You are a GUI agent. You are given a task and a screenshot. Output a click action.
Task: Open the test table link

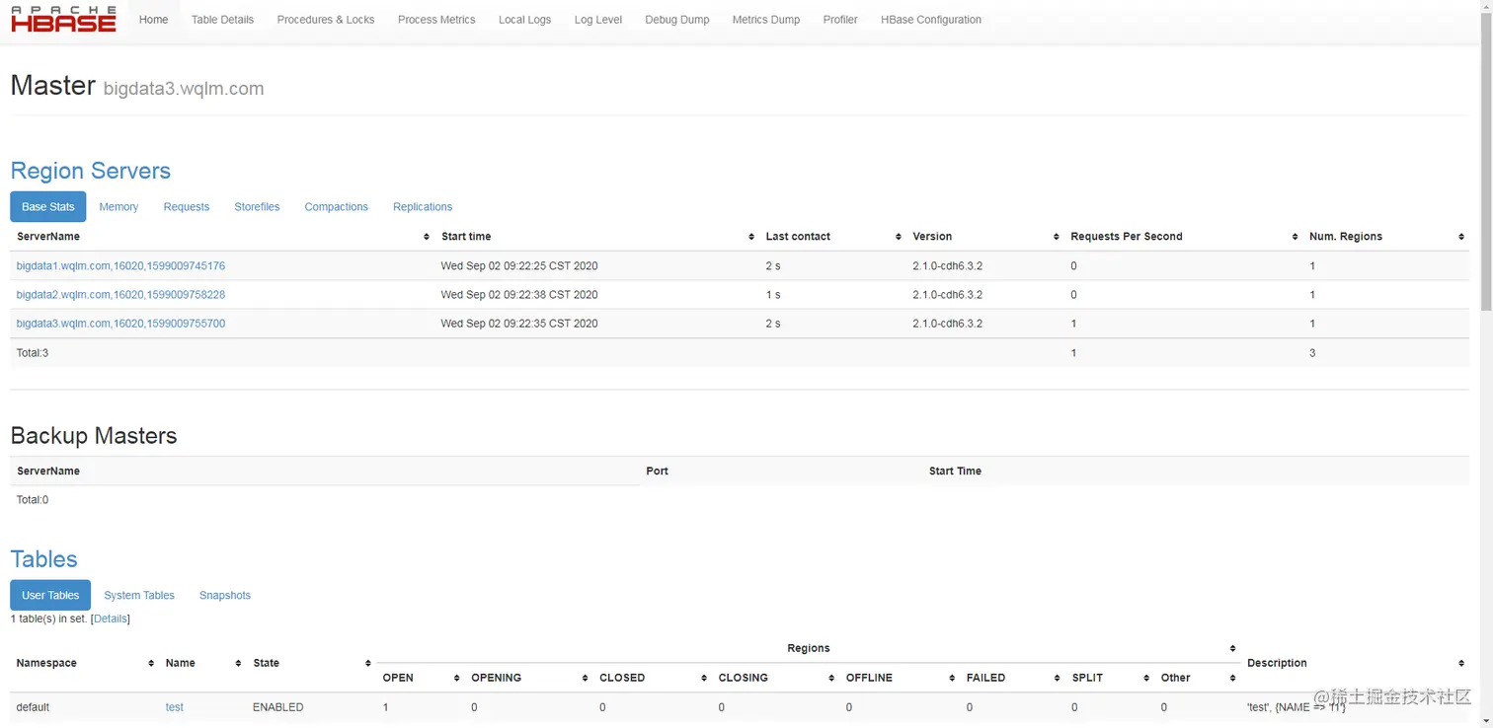point(175,707)
